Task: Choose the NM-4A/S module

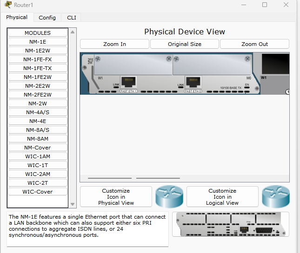Action: (38, 112)
